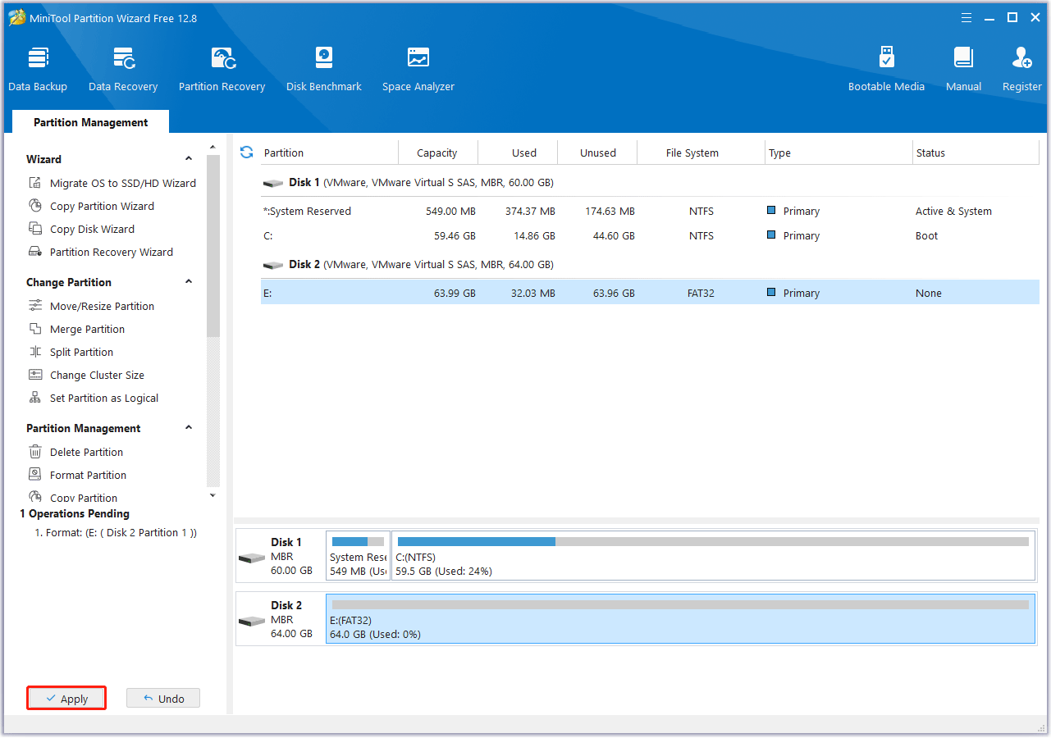The image size is (1051, 738).
Task: Start the Copy Disk Wizard
Action: 81,229
